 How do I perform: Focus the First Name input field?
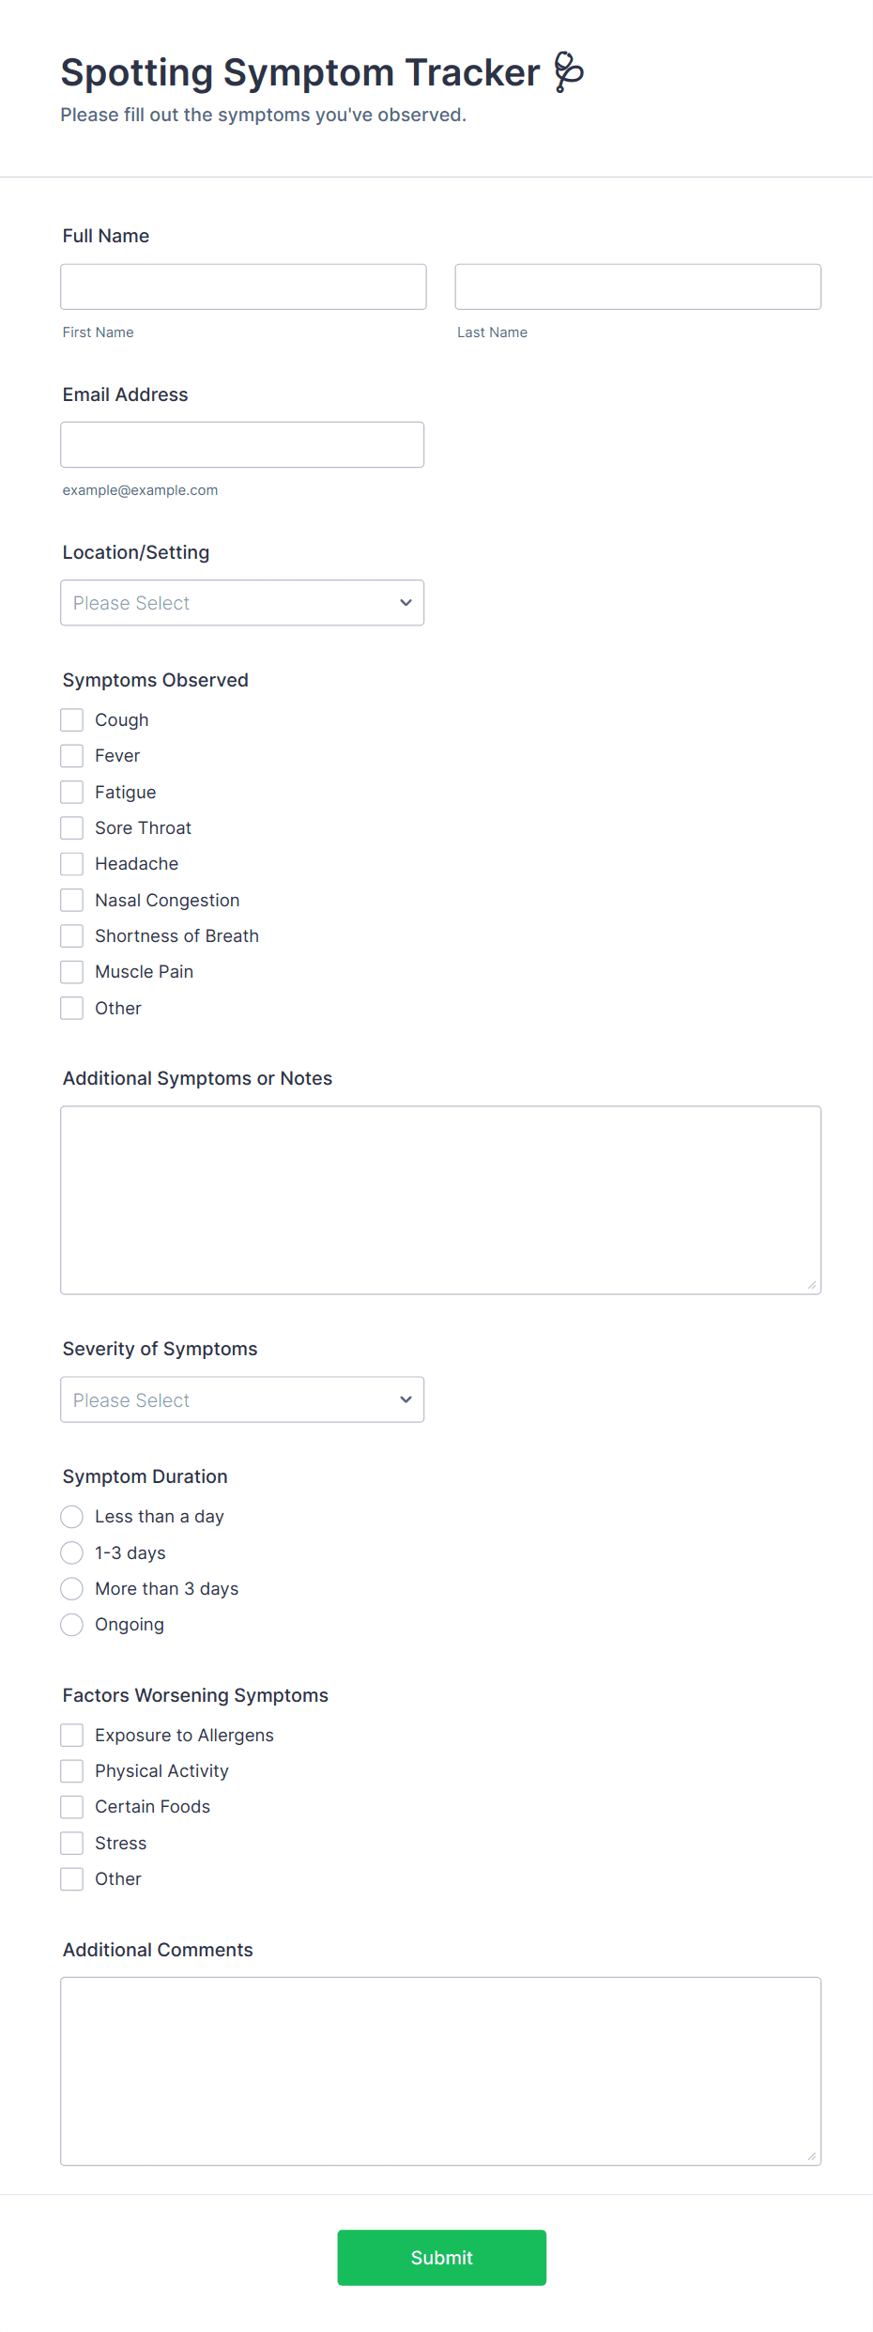(243, 286)
